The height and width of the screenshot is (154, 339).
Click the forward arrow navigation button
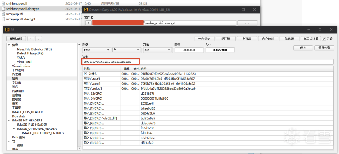(x=39, y=39)
